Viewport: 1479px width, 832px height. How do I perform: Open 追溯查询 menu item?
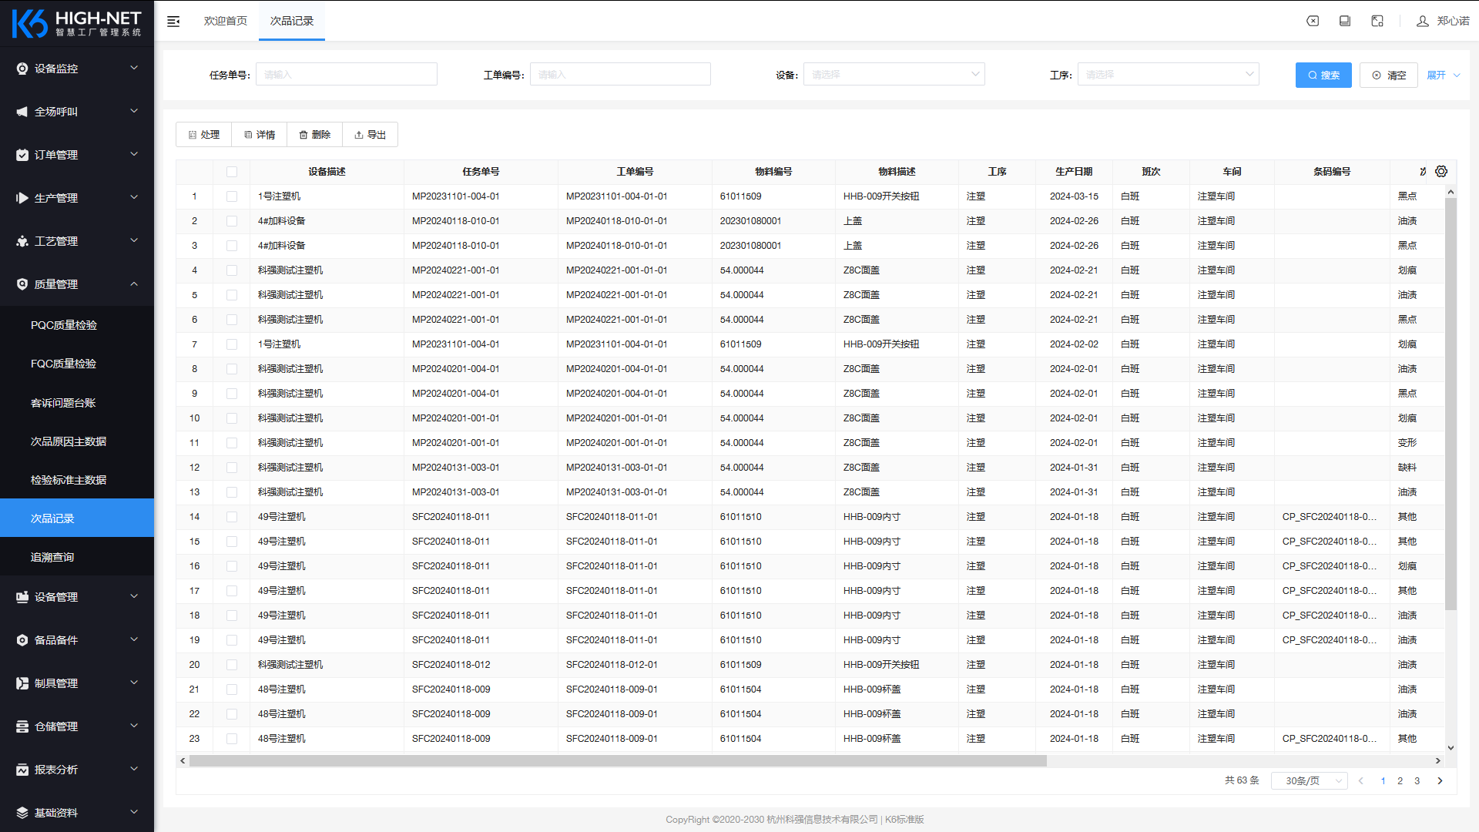pyautogui.click(x=77, y=557)
